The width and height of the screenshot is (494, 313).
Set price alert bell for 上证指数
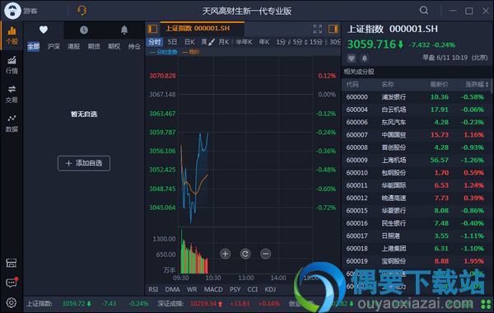(x=365, y=58)
